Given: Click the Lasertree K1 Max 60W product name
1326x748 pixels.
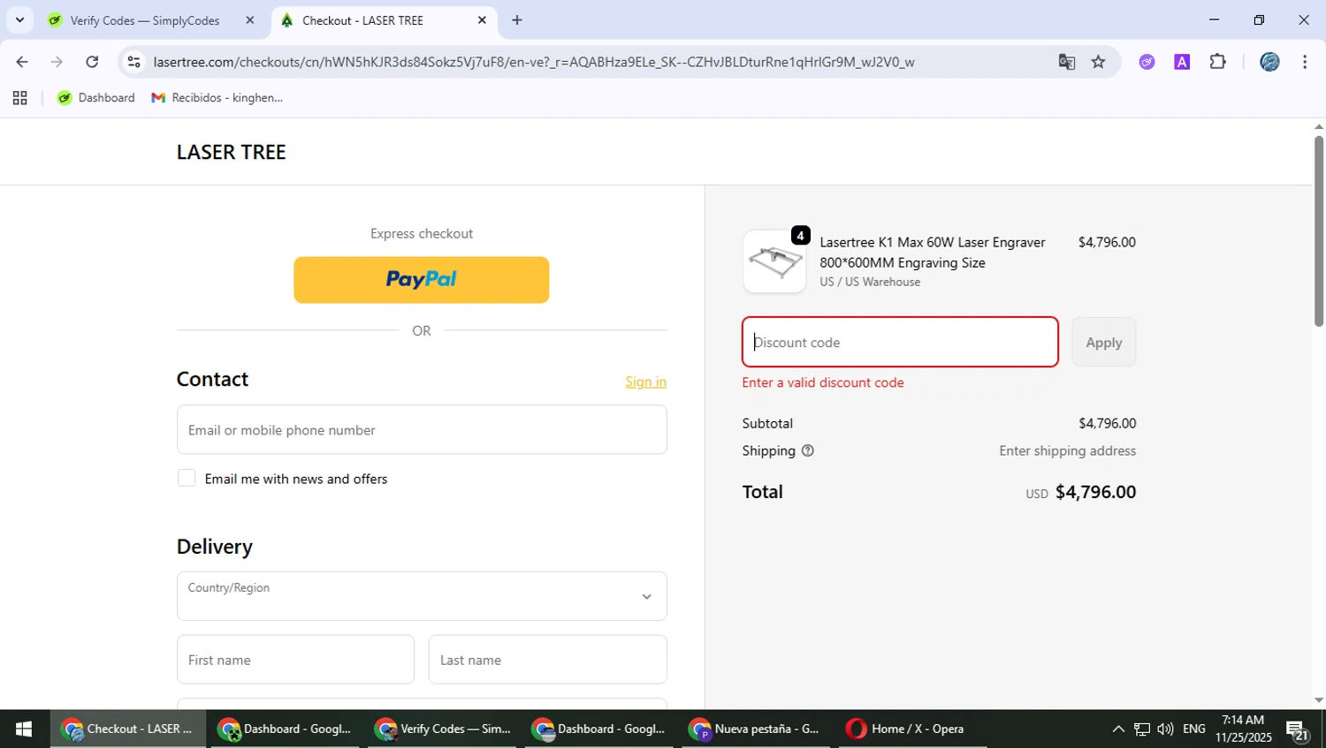Looking at the screenshot, I should [933, 253].
